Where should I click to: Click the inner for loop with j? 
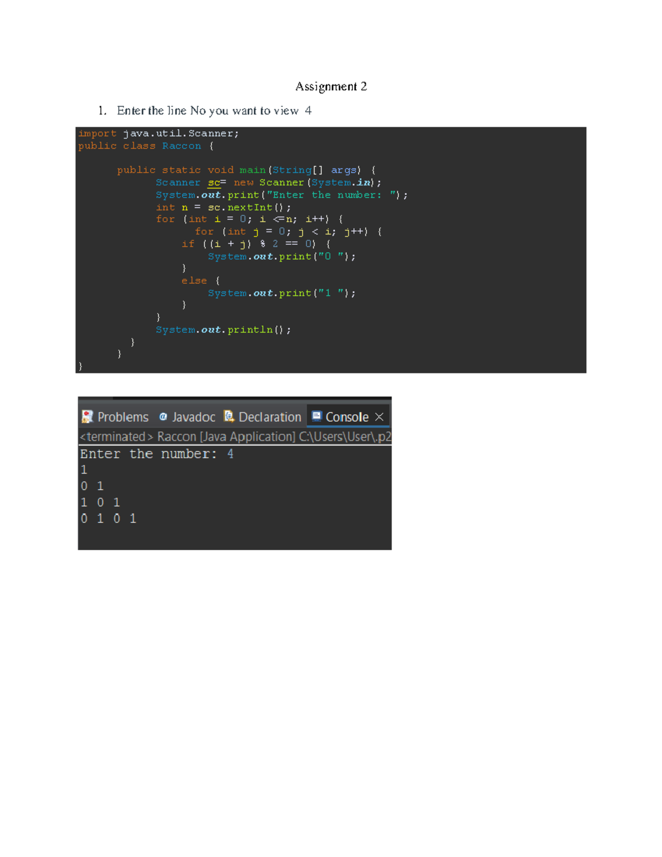tap(288, 232)
